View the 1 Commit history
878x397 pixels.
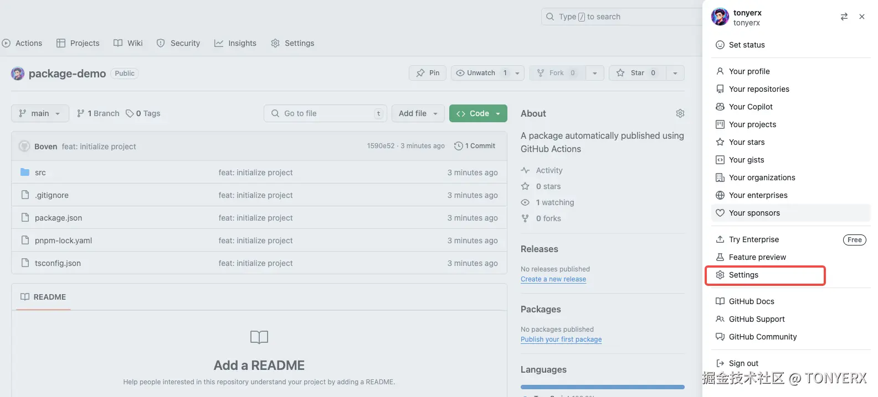pyautogui.click(x=475, y=146)
